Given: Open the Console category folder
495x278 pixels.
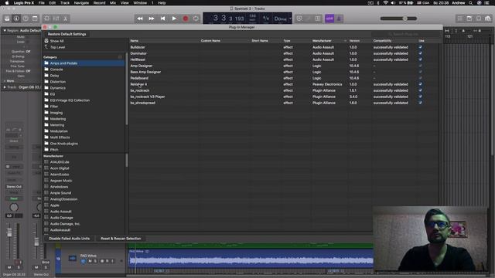Looking at the screenshot, I should point(56,69).
